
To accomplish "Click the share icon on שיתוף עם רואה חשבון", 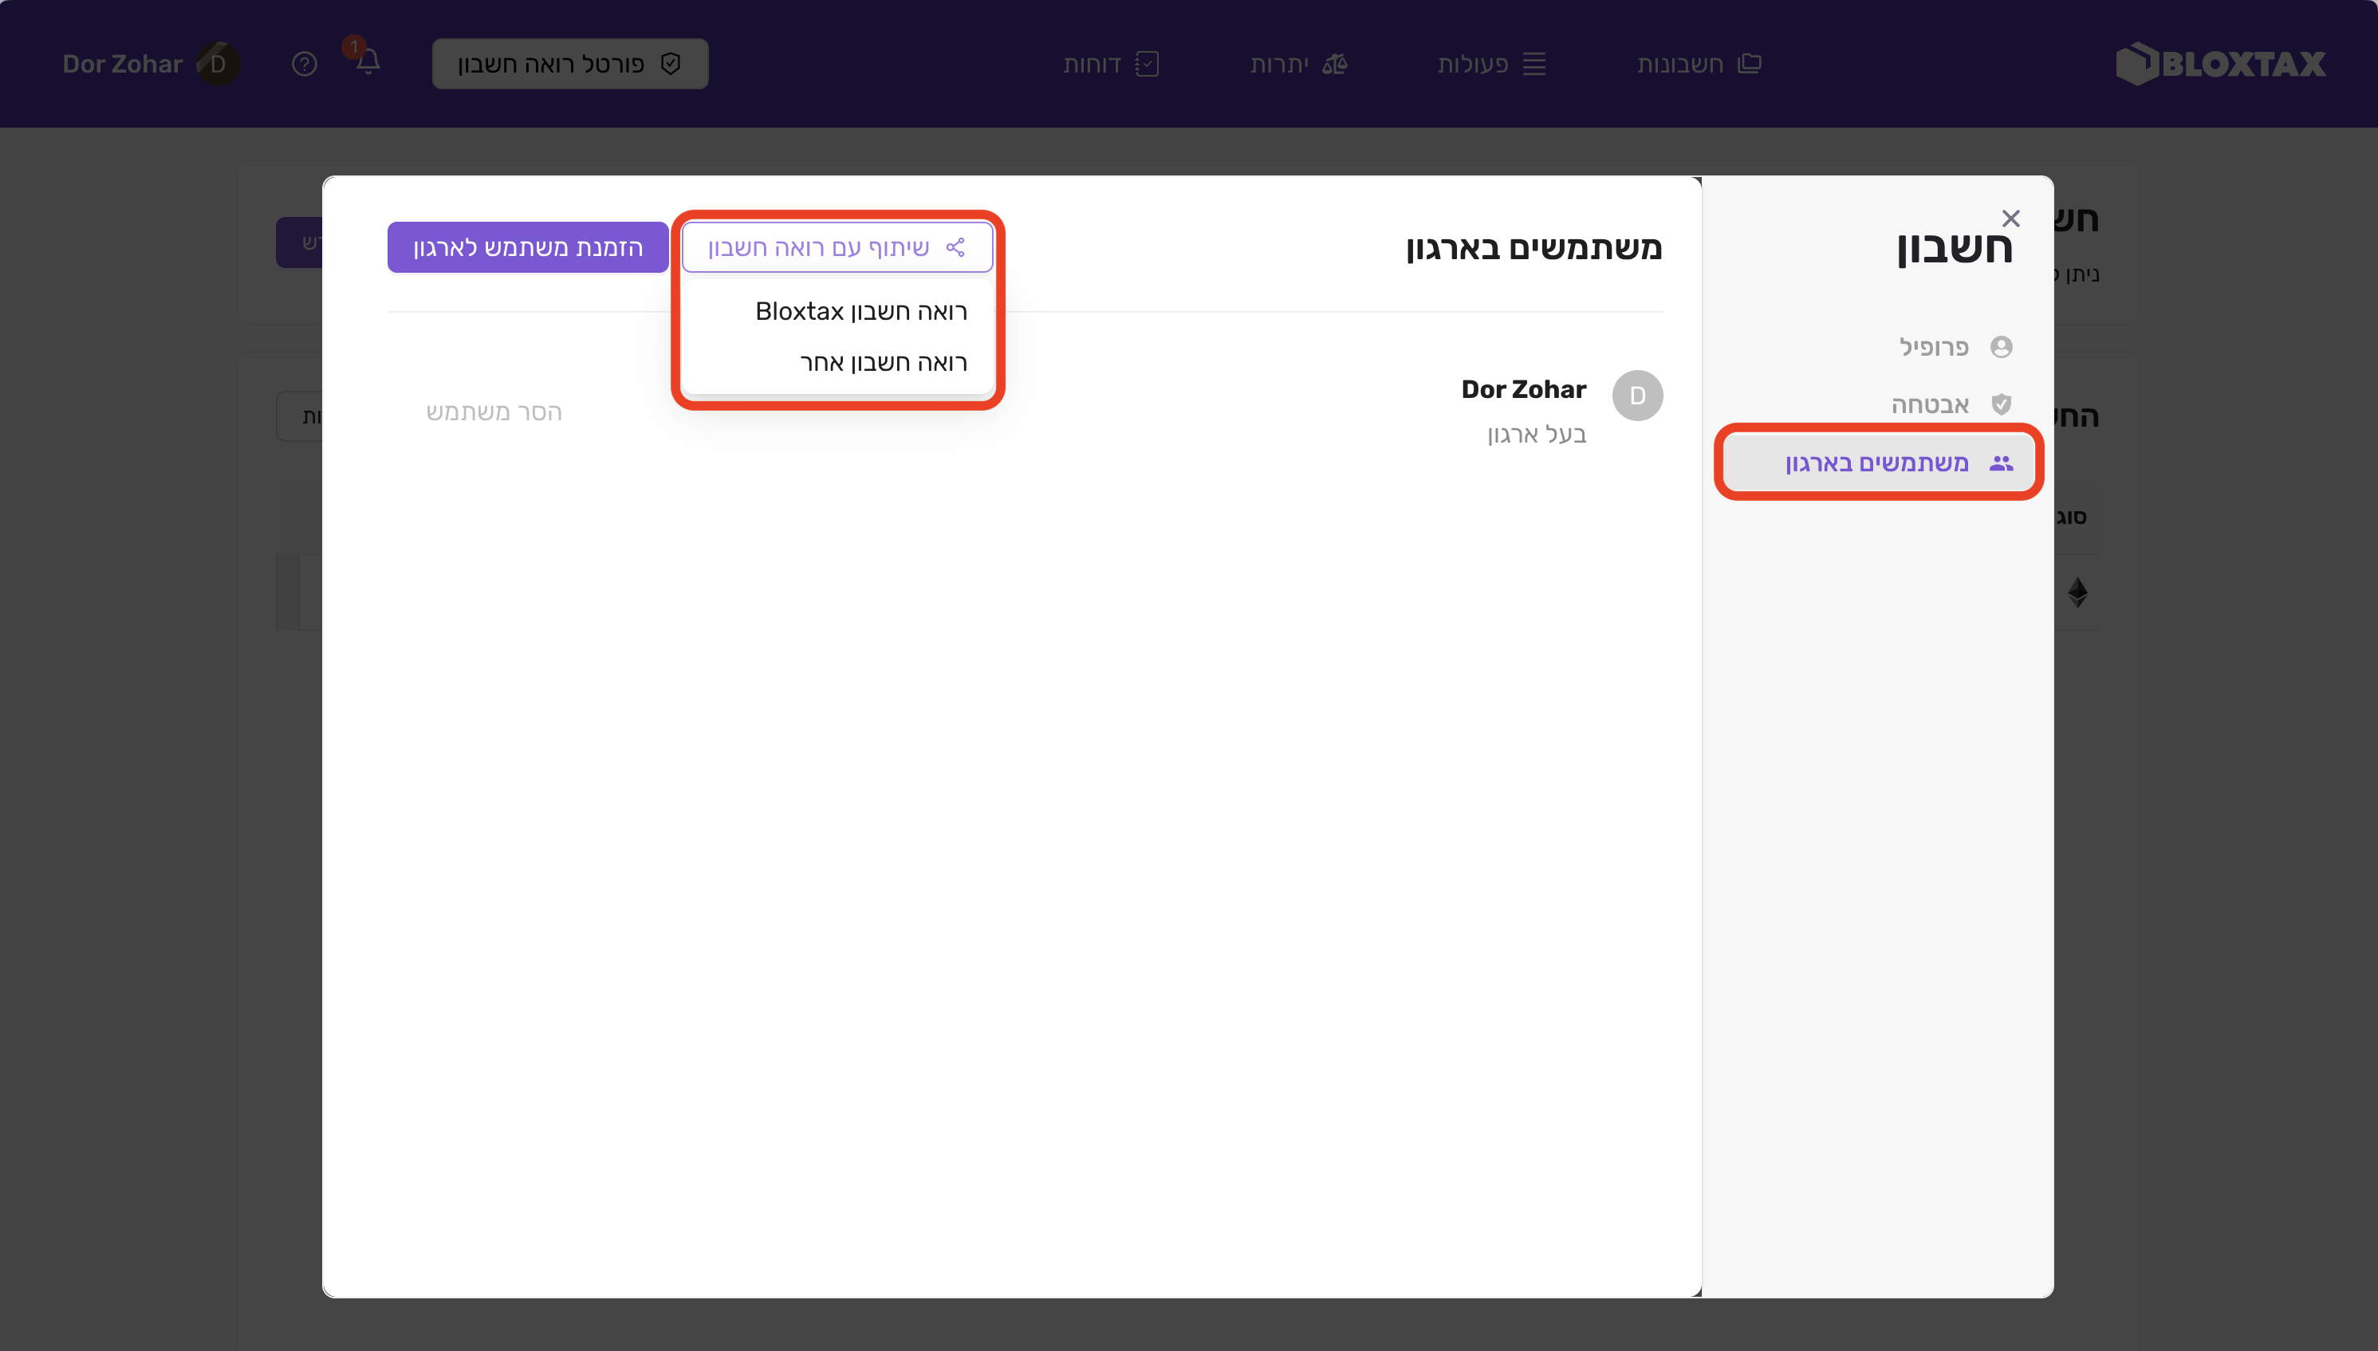I will [x=955, y=246].
